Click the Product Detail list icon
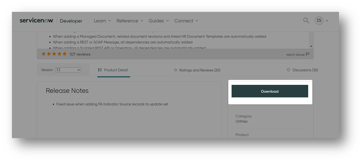 click(x=100, y=70)
